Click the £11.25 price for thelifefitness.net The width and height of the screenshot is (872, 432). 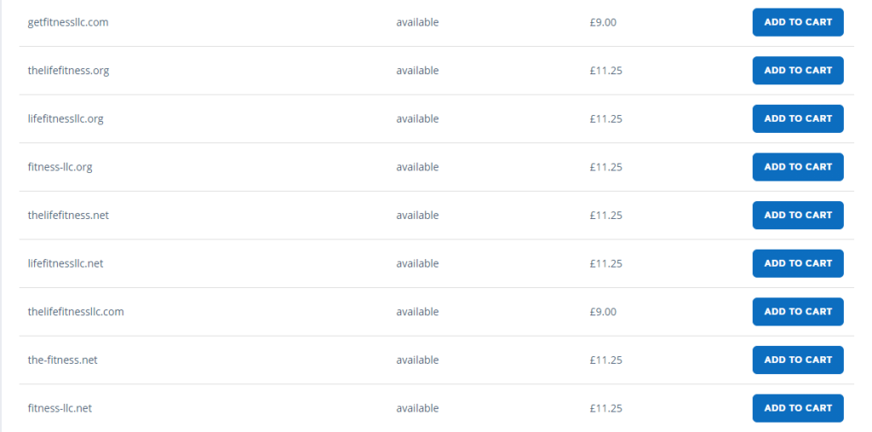coord(605,216)
